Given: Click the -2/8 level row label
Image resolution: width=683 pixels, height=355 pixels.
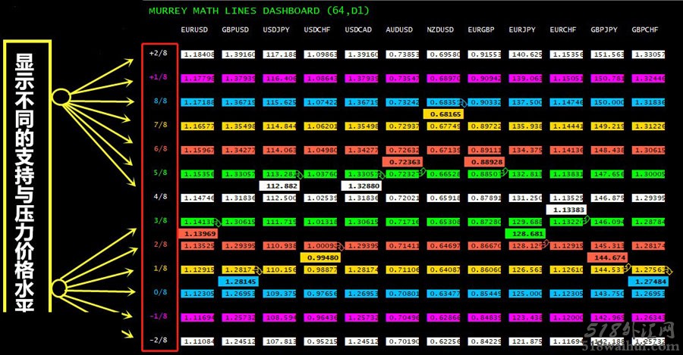Looking at the screenshot, I should pyautogui.click(x=158, y=340).
